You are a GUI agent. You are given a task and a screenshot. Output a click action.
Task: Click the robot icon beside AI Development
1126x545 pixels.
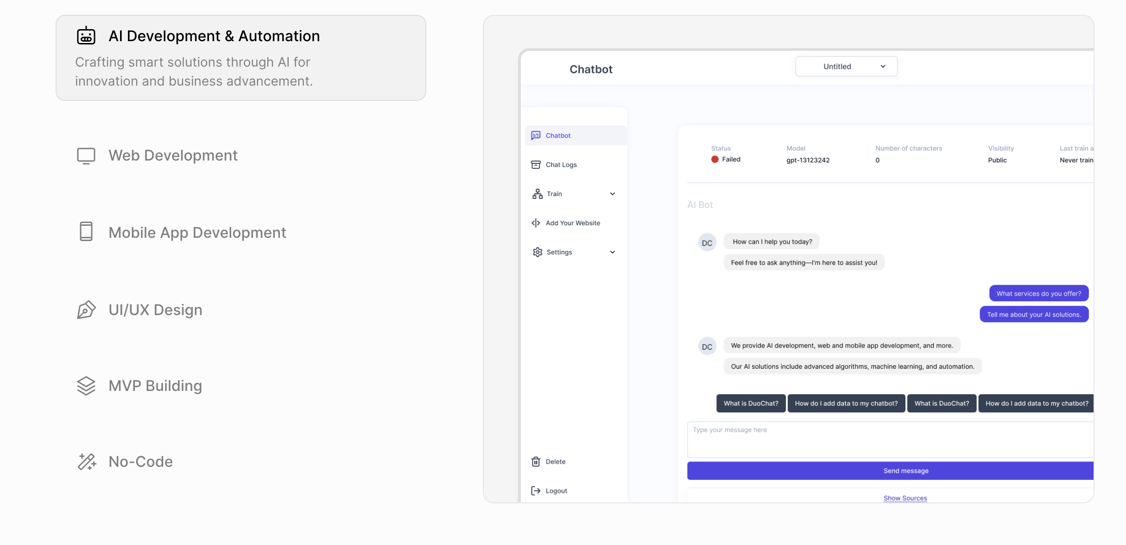pyautogui.click(x=86, y=36)
